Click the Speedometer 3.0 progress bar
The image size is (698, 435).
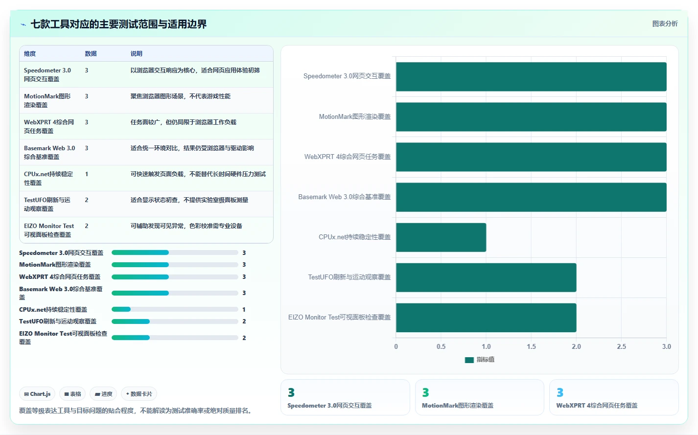[x=175, y=252]
